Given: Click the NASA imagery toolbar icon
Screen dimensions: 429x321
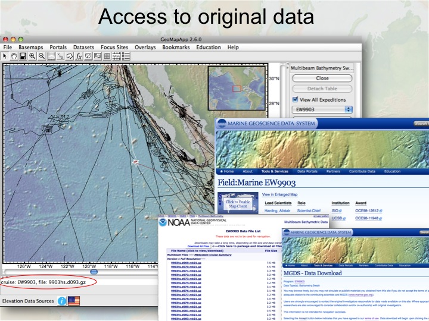Looking at the screenshot, I should pos(116,56).
